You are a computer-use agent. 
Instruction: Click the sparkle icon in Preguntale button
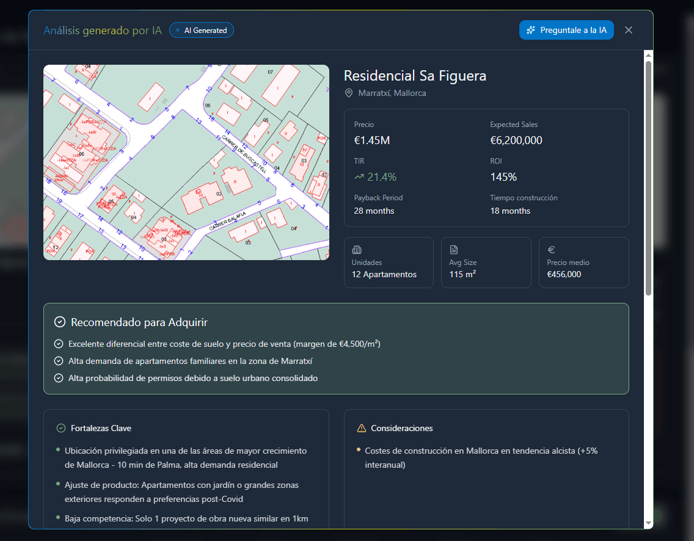point(531,30)
